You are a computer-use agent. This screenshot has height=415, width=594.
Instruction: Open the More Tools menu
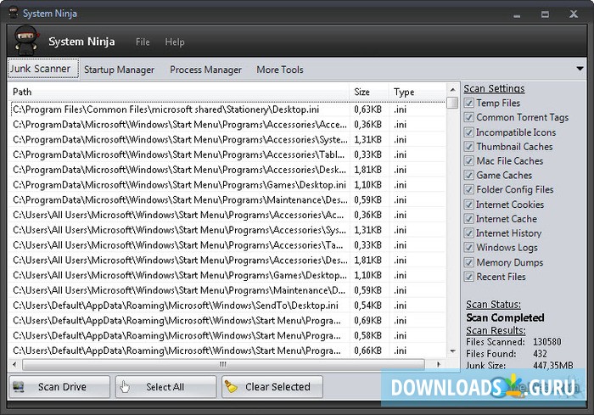(x=279, y=70)
